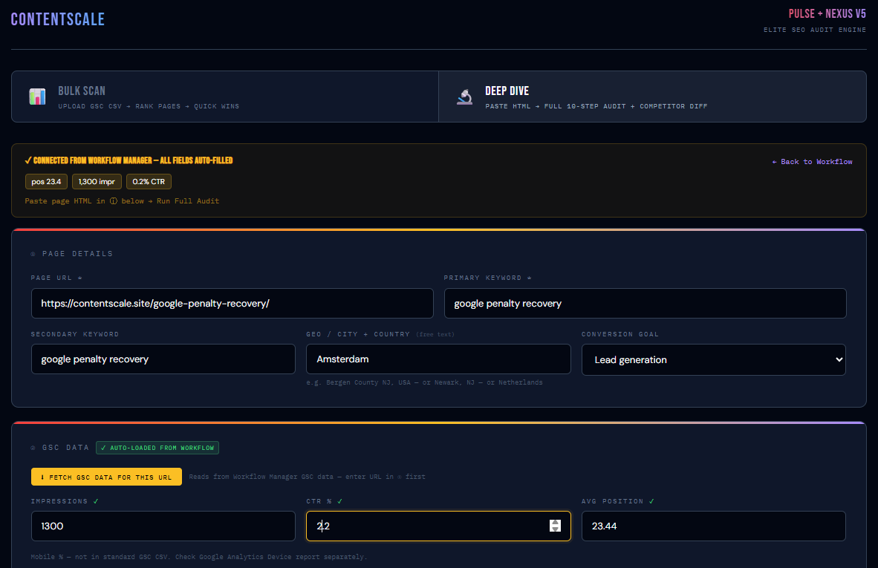Click the 1,300 impr badge

[x=97, y=181]
